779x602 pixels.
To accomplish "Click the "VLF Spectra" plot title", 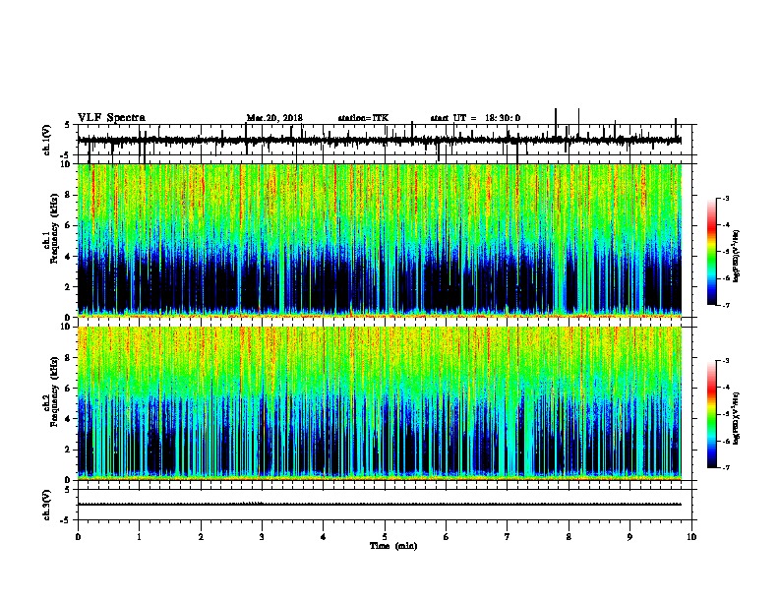I will 112,117.
